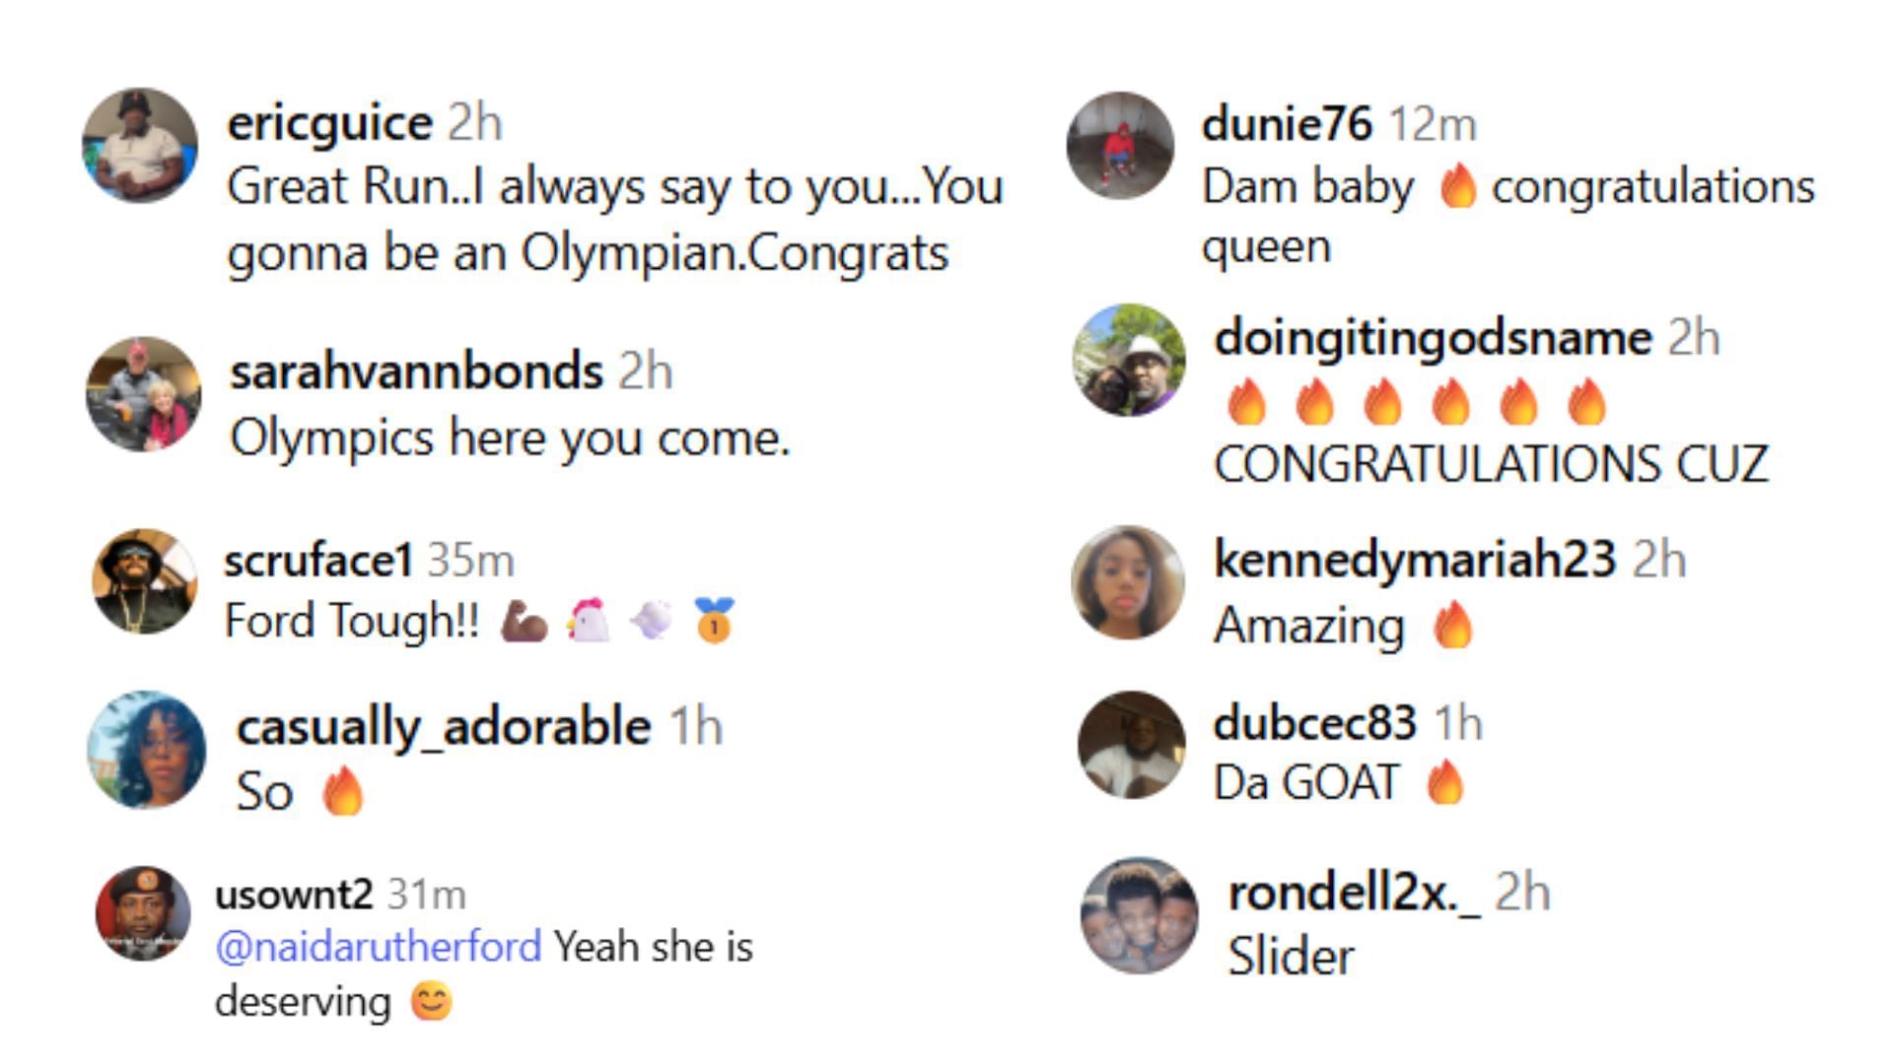Viewport: 1893px width, 1064px height.
Task: Click the doingitingodsname username
Action: tap(1433, 338)
